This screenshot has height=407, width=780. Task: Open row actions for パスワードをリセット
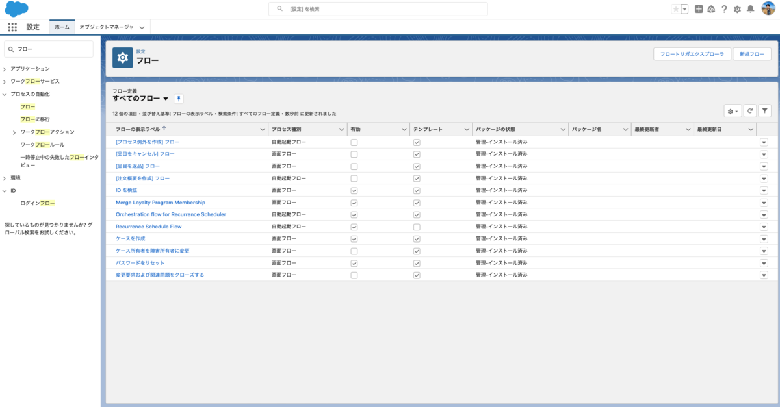[764, 263]
